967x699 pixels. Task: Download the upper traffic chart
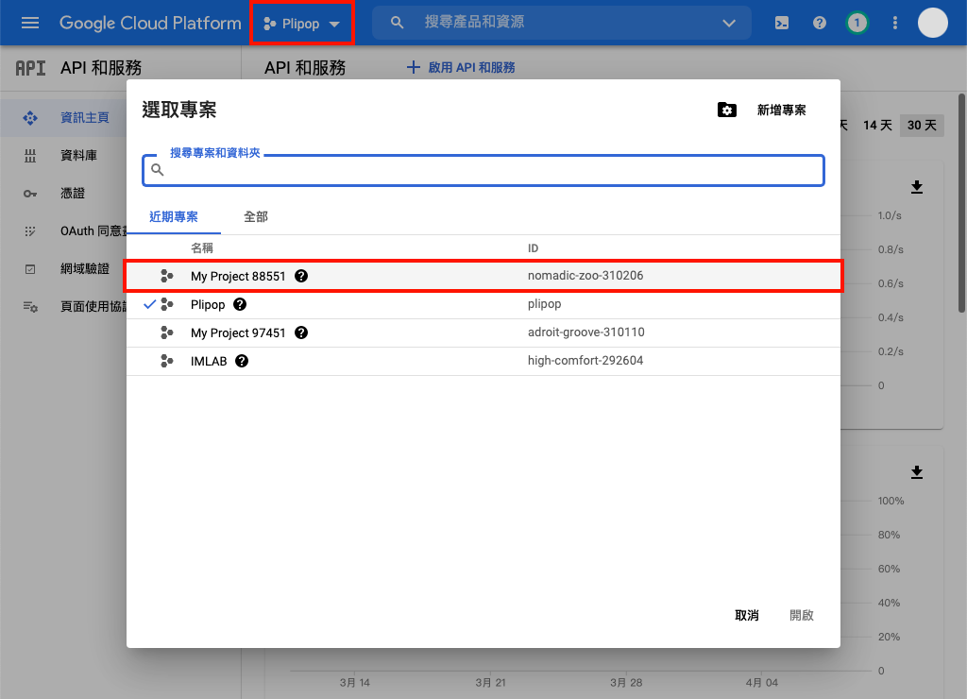917,187
